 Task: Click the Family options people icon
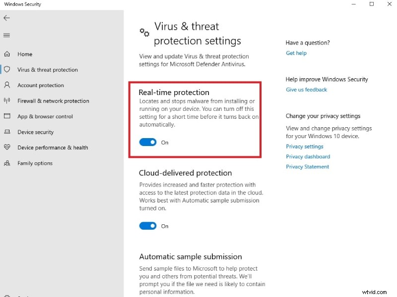[7, 163]
